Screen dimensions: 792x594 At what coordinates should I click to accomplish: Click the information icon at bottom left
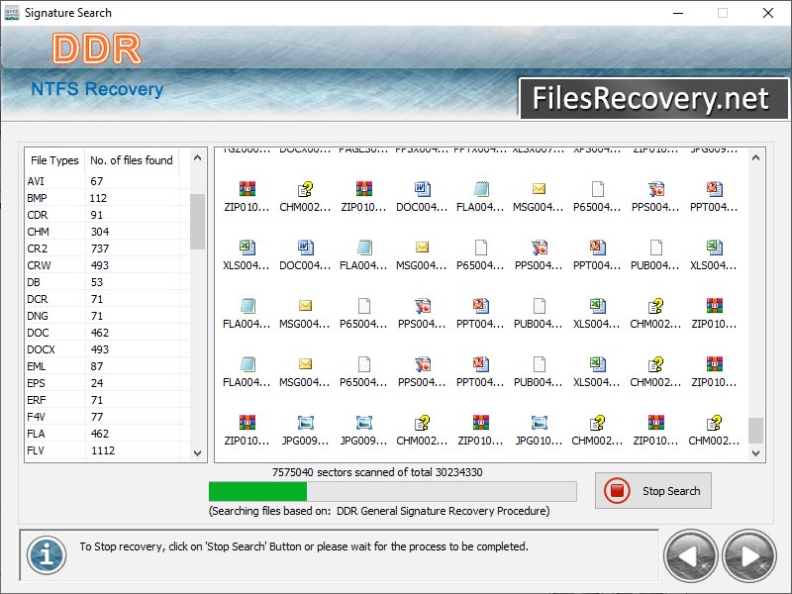pyautogui.click(x=46, y=555)
